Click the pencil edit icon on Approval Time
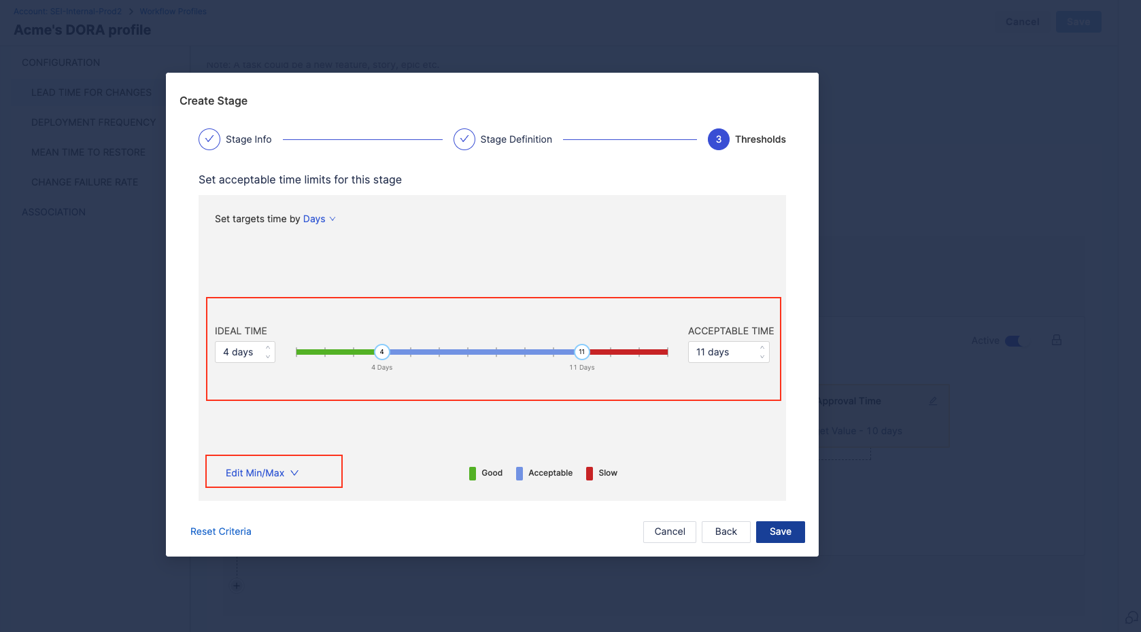Image resolution: width=1141 pixels, height=632 pixels. pyautogui.click(x=933, y=401)
